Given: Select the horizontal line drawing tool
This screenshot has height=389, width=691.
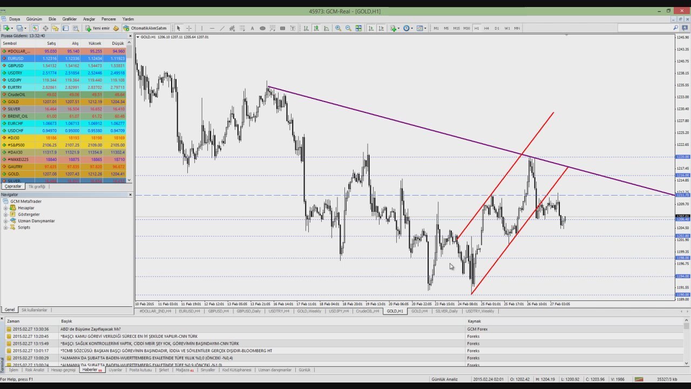Looking at the screenshot, I should [212, 28].
